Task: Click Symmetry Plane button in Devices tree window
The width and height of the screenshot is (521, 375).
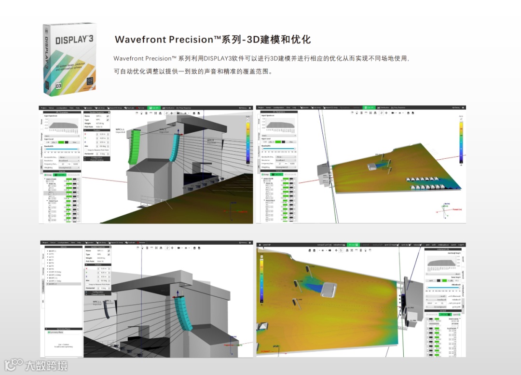Action: pyautogui.click(x=55, y=332)
